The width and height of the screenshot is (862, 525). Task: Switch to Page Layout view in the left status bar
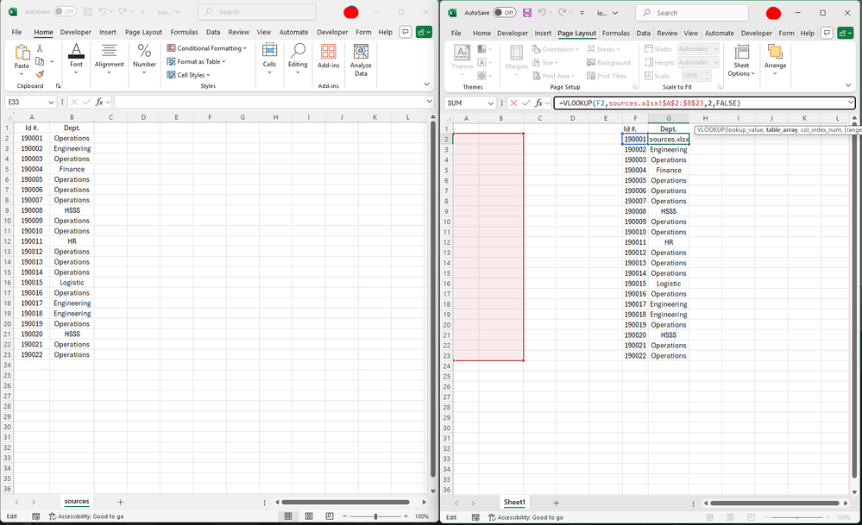click(x=309, y=516)
